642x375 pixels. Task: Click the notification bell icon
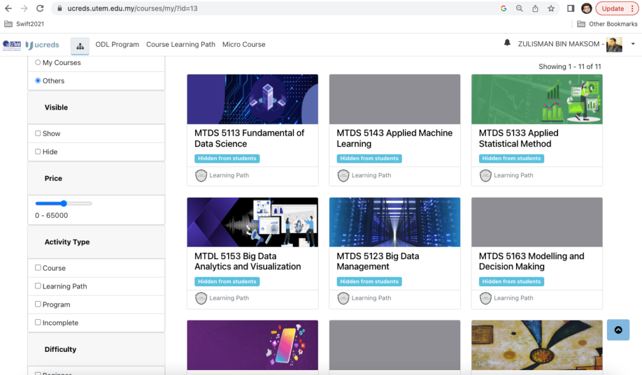507,43
